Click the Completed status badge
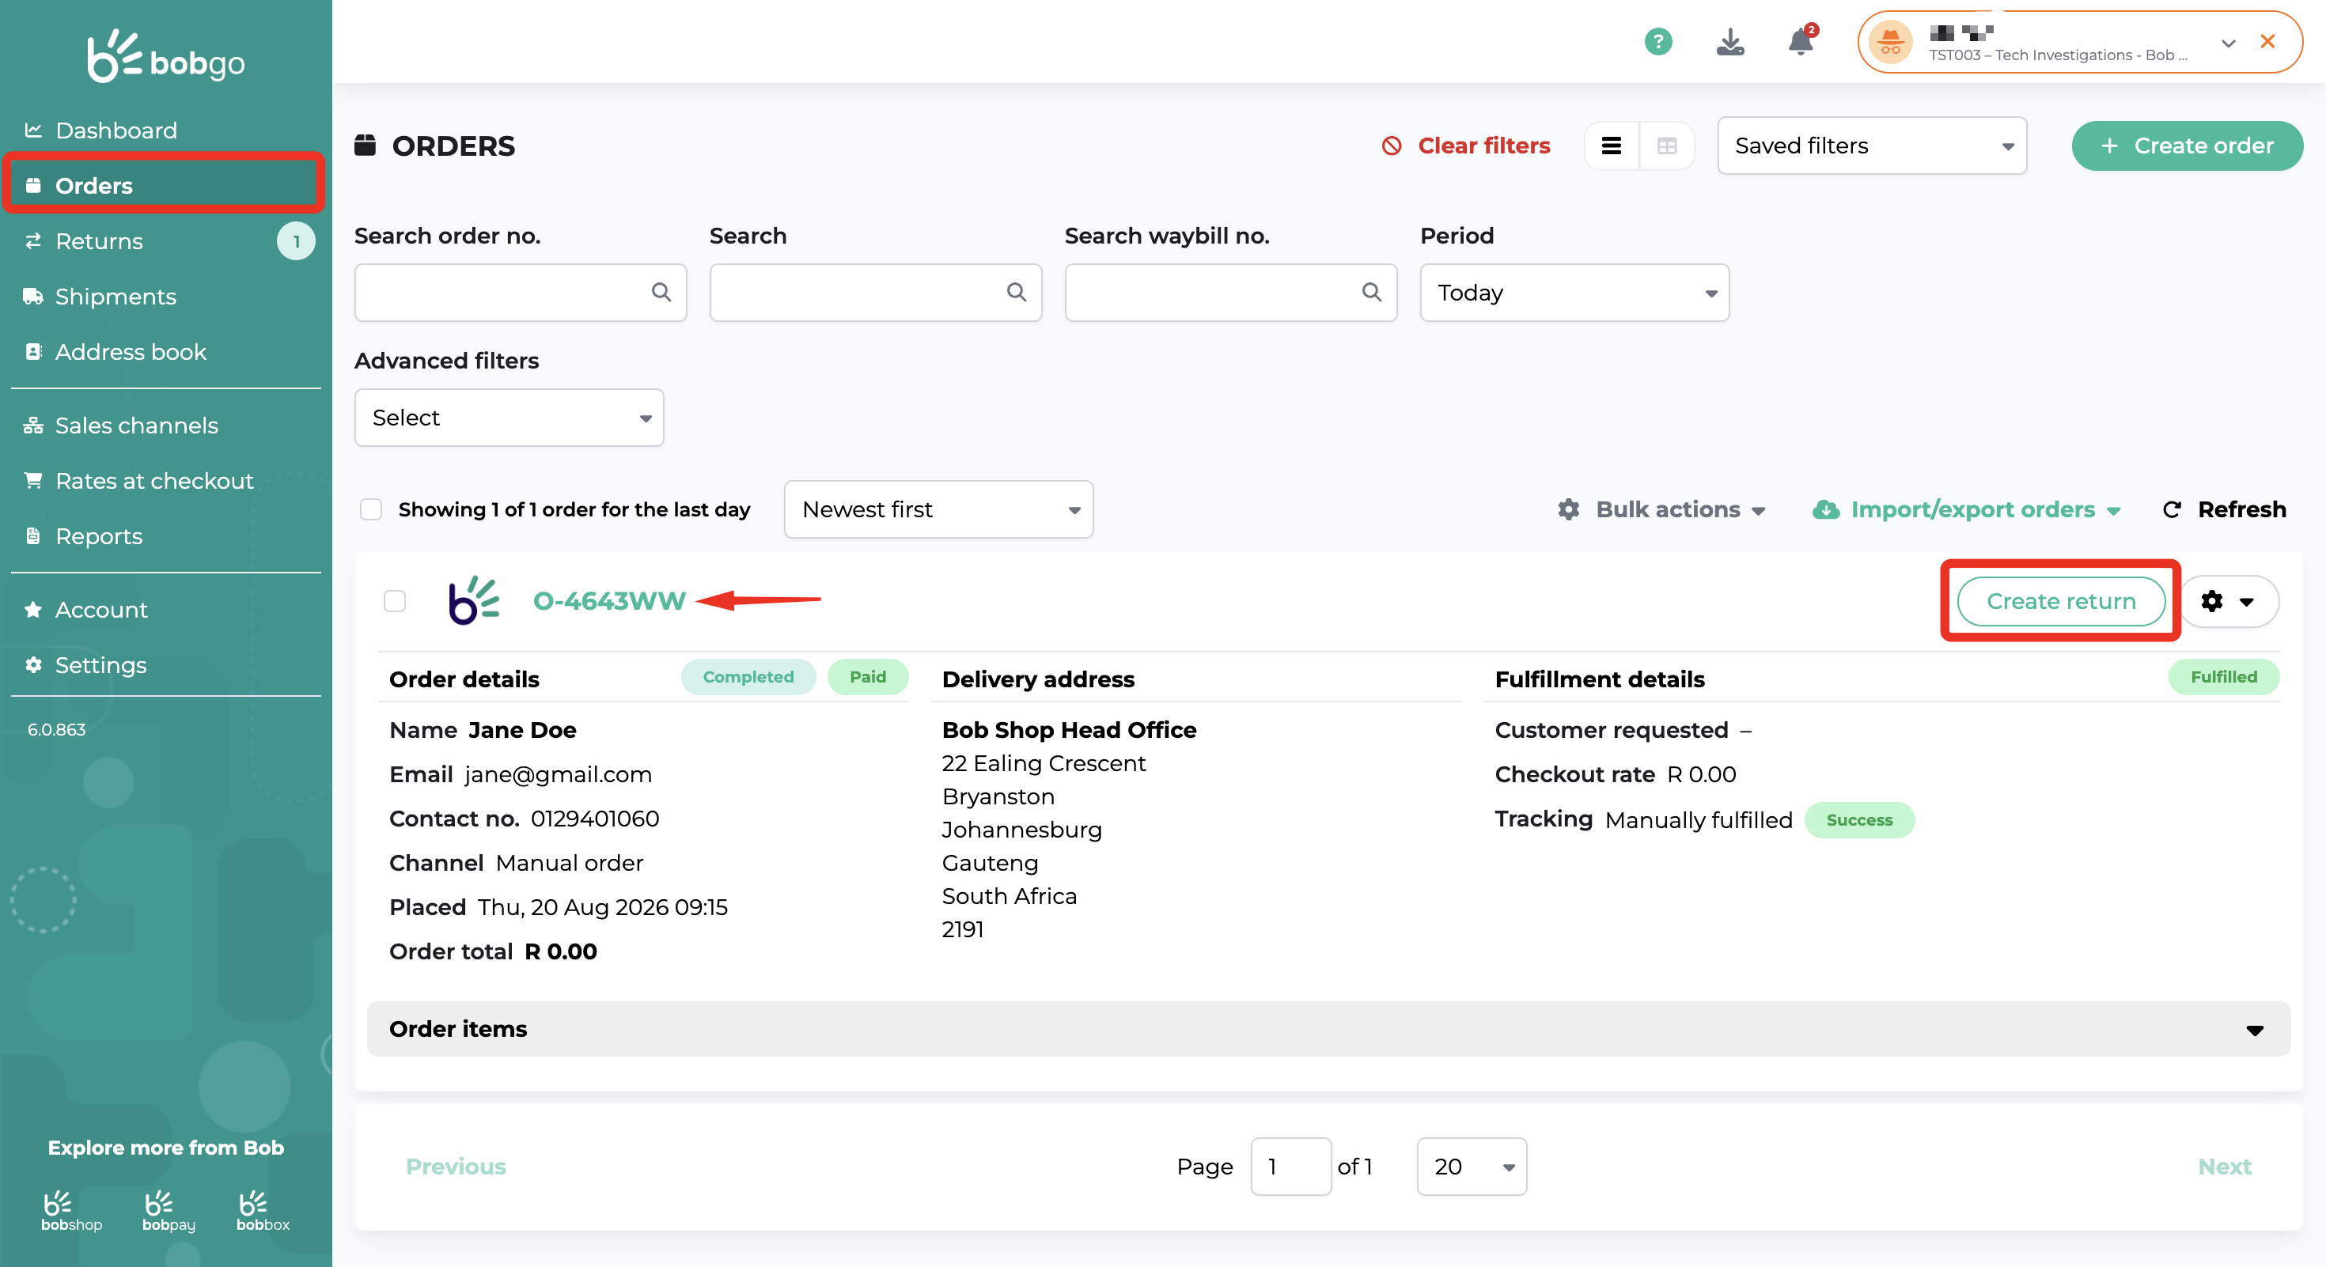The height and width of the screenshot is (1267, 2326). tap(748, 677)
